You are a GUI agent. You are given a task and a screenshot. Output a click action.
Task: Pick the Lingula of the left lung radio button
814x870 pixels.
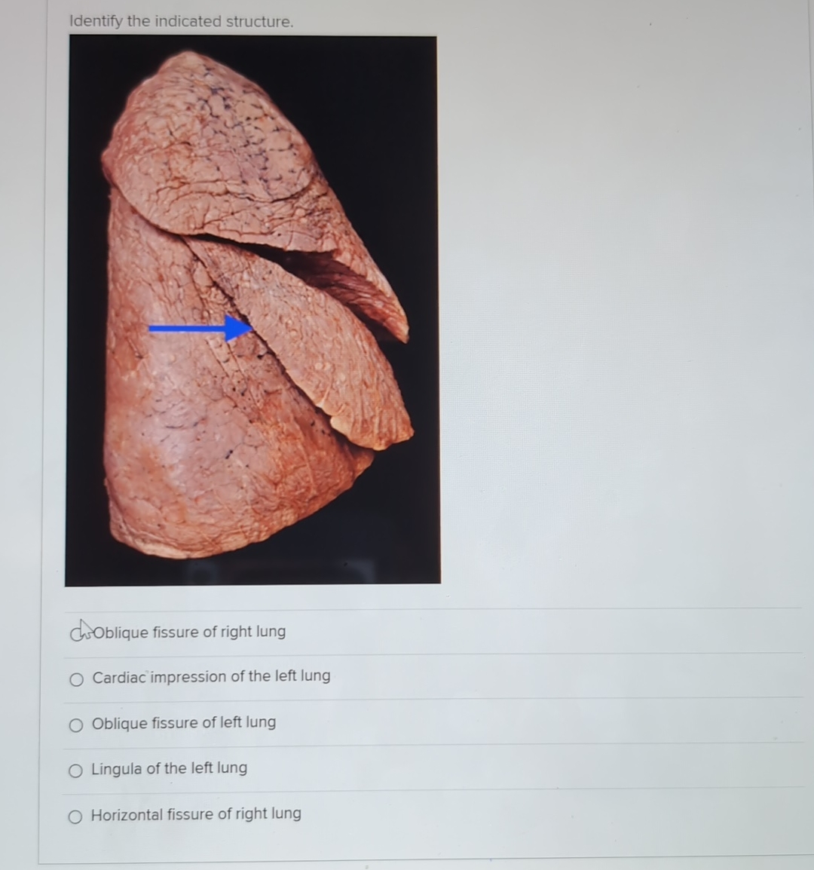point(75,770)
